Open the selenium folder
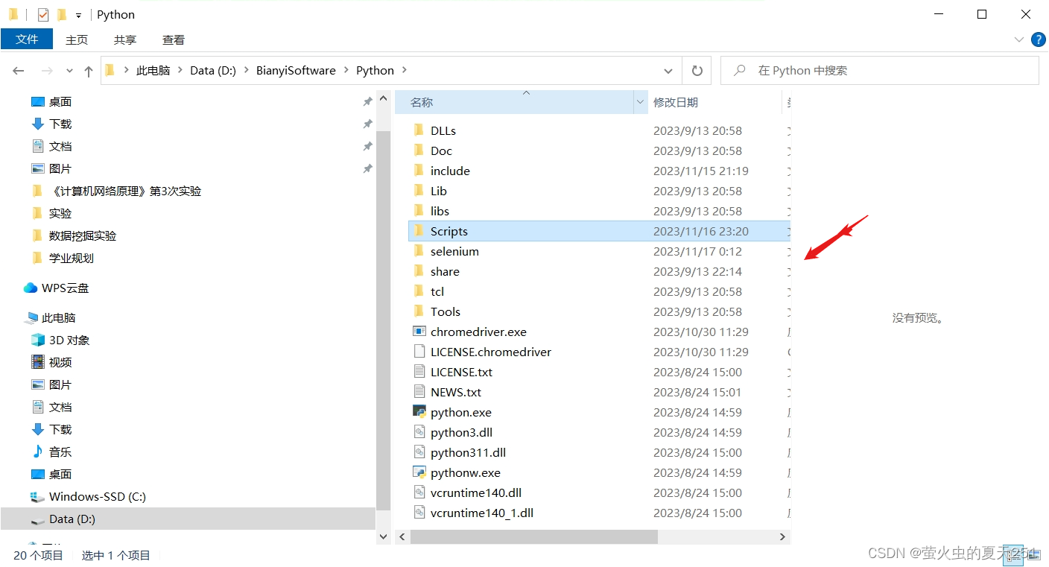This screenshot has height=567, width=1049. click(x=454, y=251)
